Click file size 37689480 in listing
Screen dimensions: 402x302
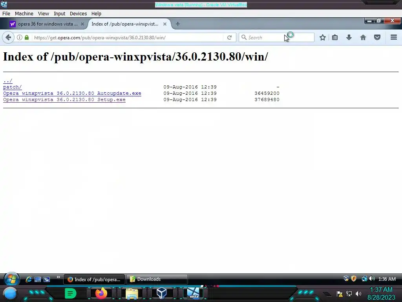click(267, 99)
